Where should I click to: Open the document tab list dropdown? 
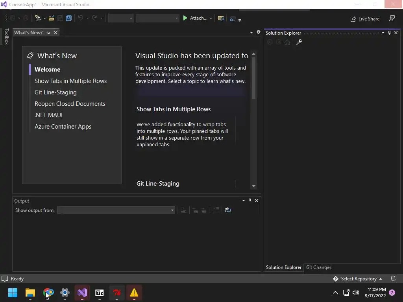pos(251,33)
